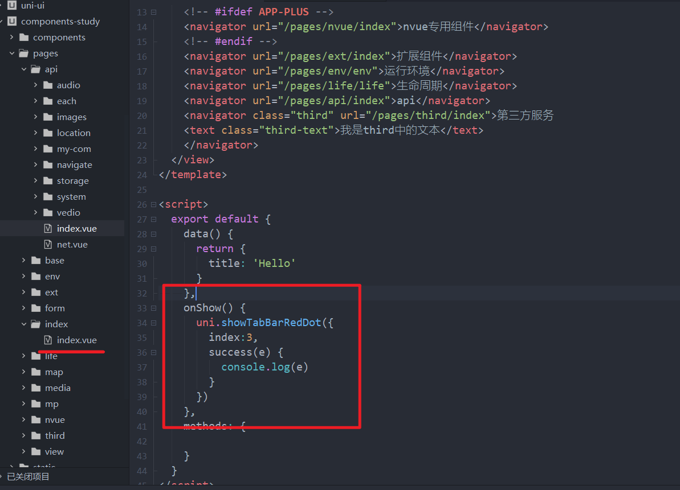Expand the each folder
Viewport: 680px width, 490px height.
pyautogui.click(x=35, y=101)
